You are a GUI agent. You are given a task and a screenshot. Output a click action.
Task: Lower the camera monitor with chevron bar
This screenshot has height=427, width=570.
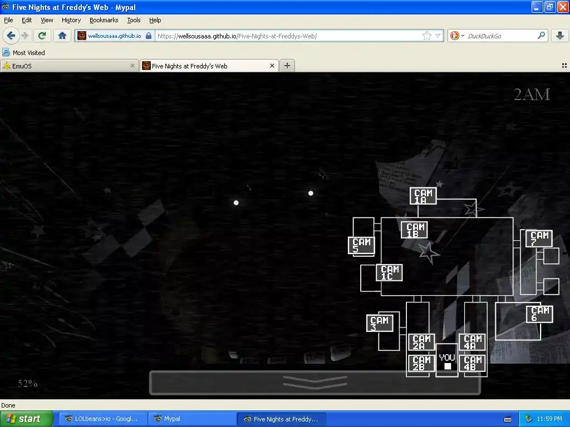315,383
